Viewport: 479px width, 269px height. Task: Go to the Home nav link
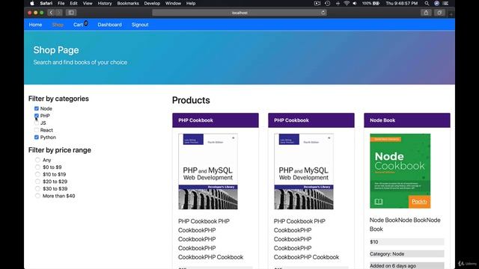(35, 25)
